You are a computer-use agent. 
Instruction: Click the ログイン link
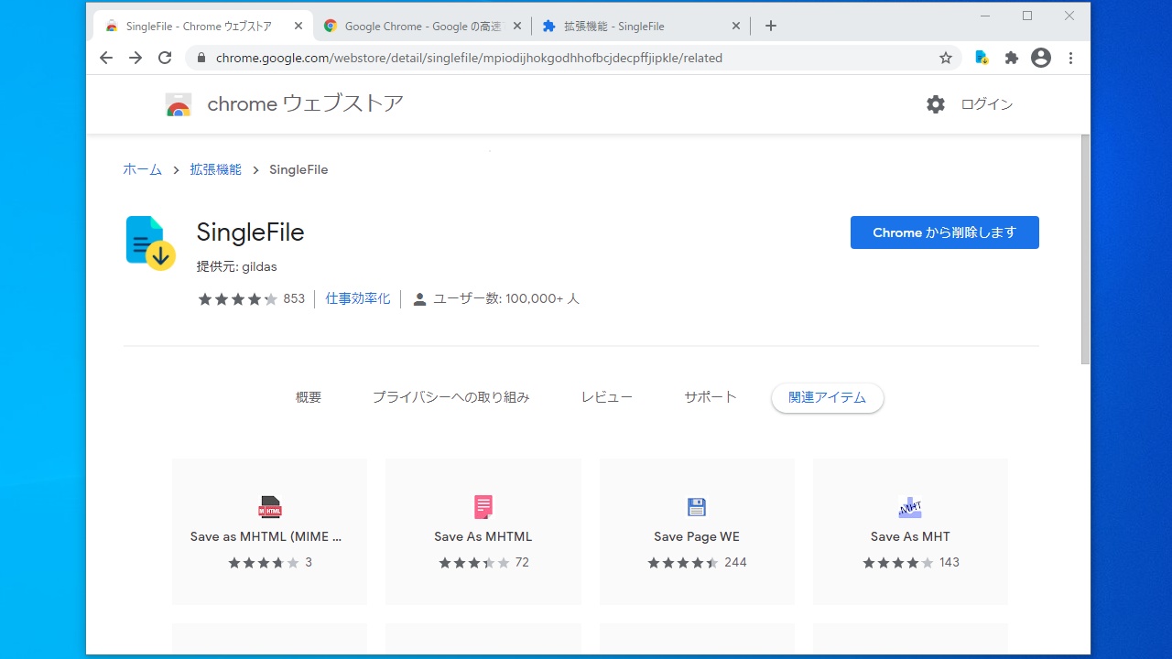click(987, 104)
